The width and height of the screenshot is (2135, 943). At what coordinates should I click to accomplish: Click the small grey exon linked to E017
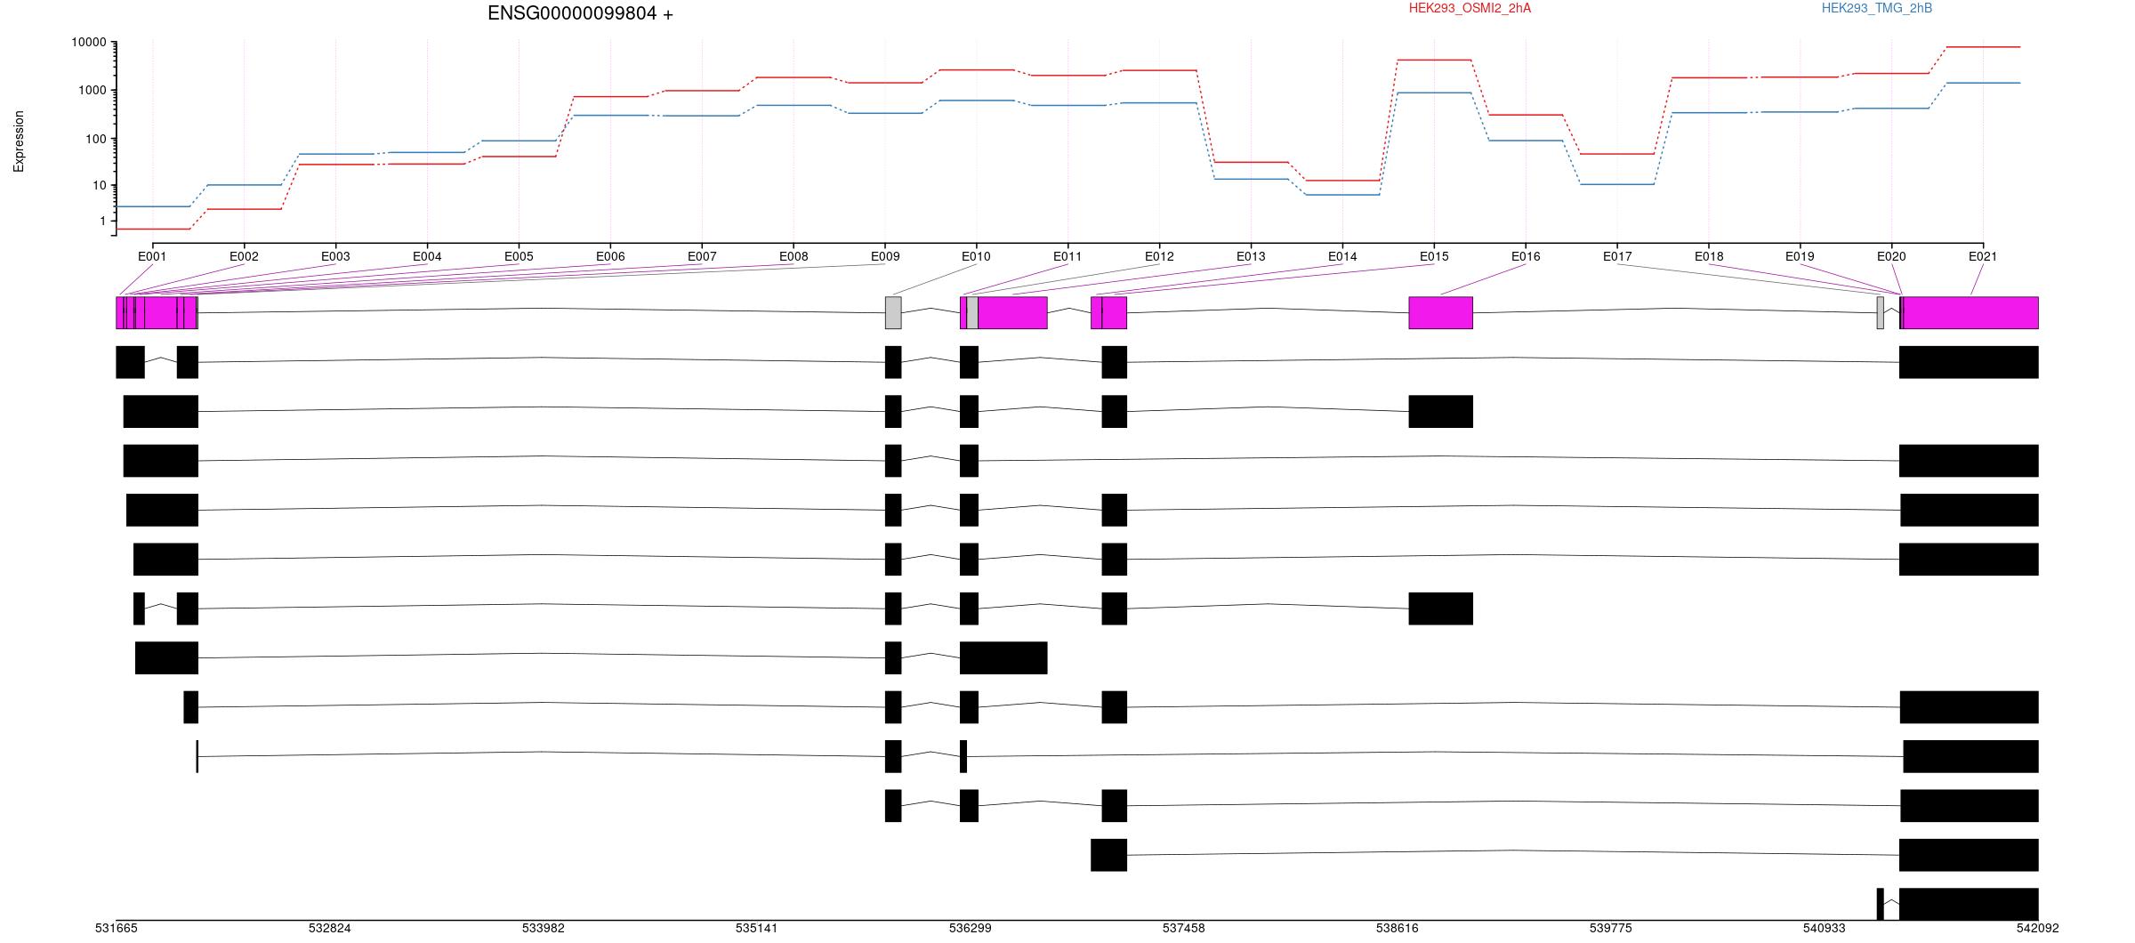(x=1881, y=313)
